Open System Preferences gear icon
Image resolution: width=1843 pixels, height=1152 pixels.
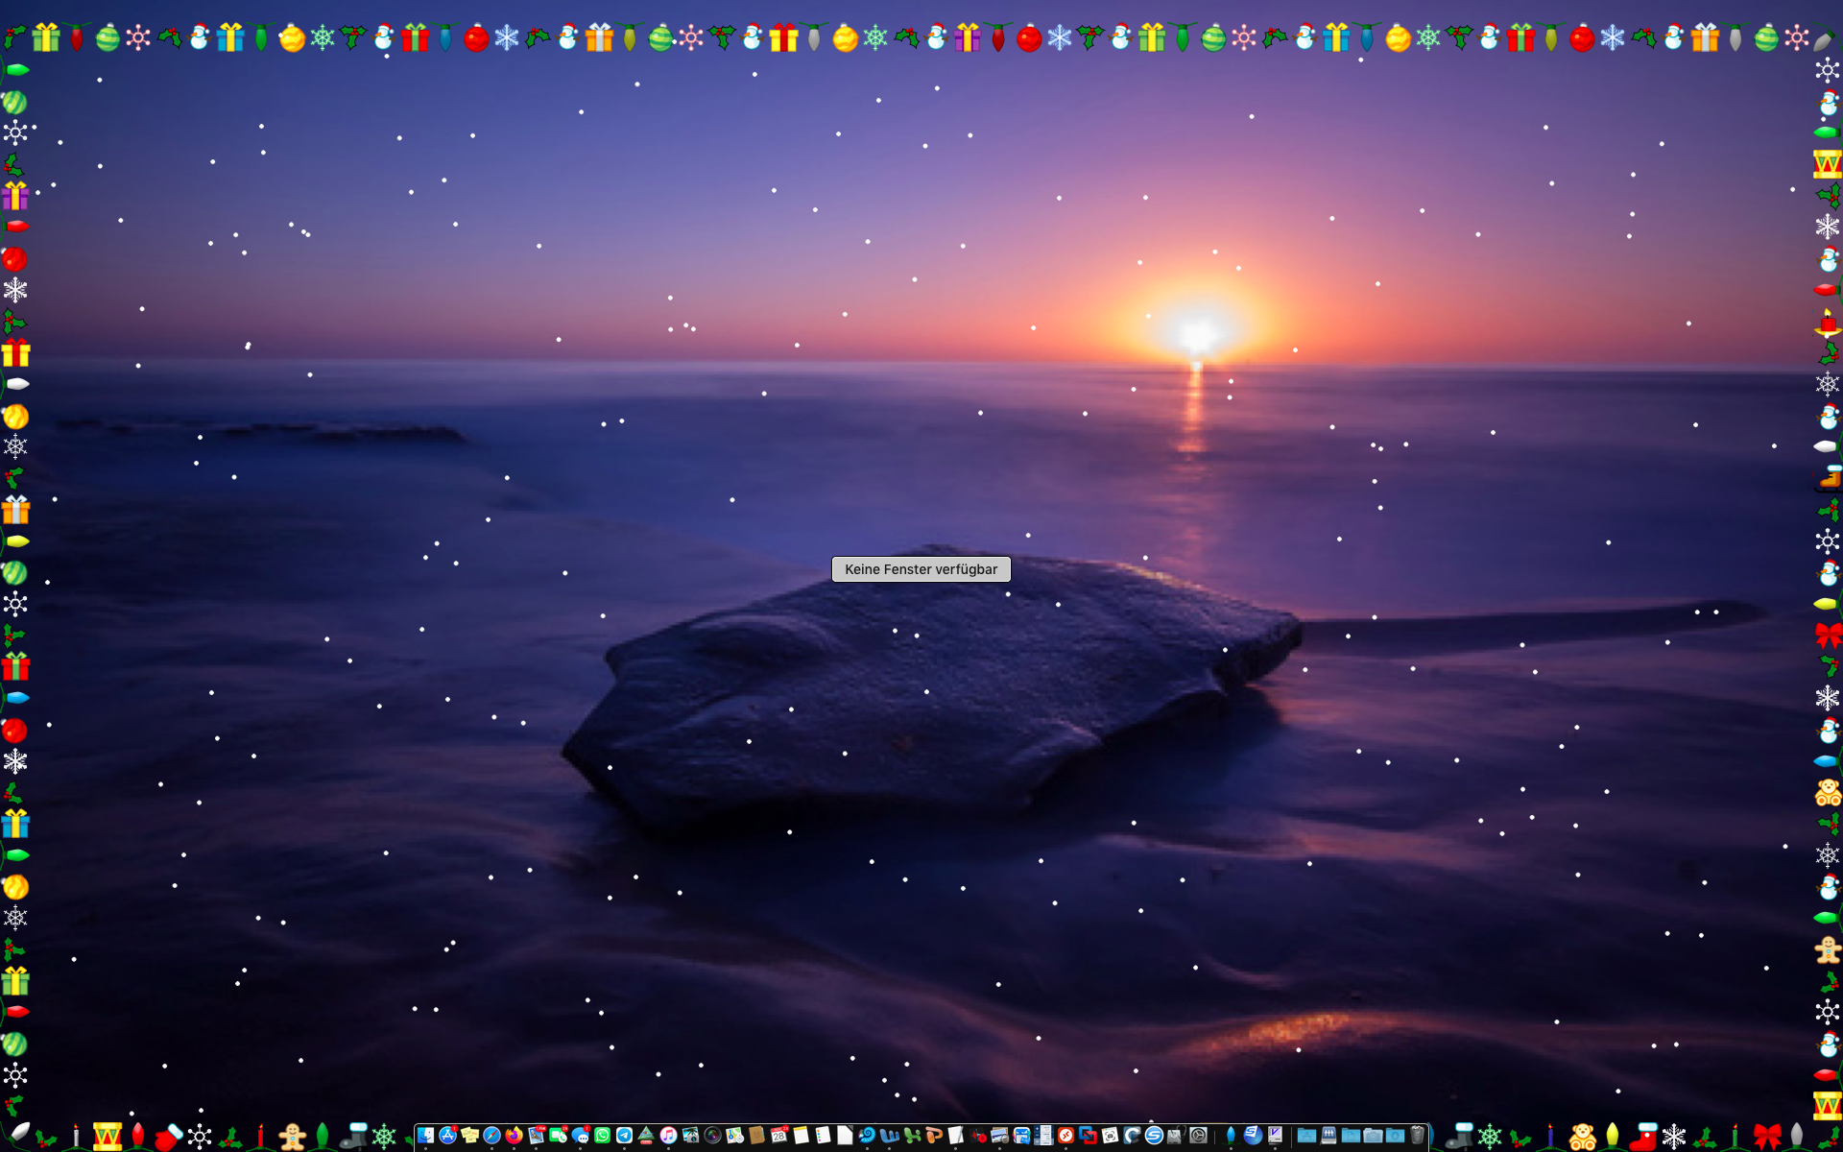(1198, 1135)
